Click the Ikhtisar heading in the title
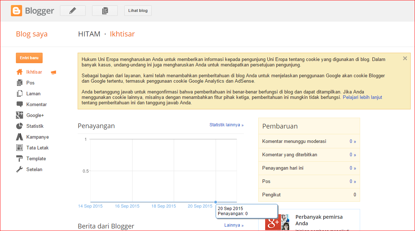415x231 pixels. tap(122, 34)
